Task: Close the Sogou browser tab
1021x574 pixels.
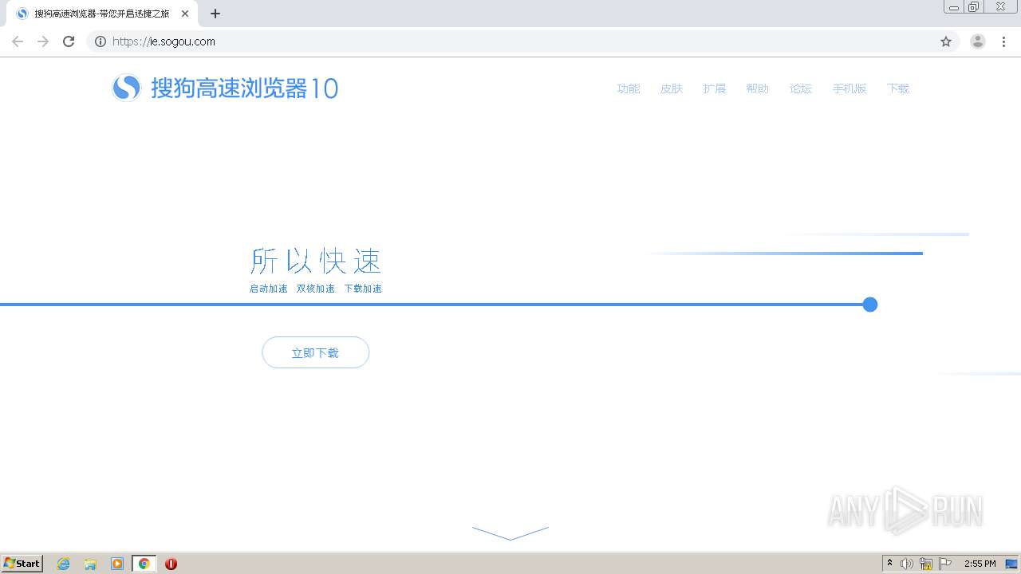Action: 185,14
